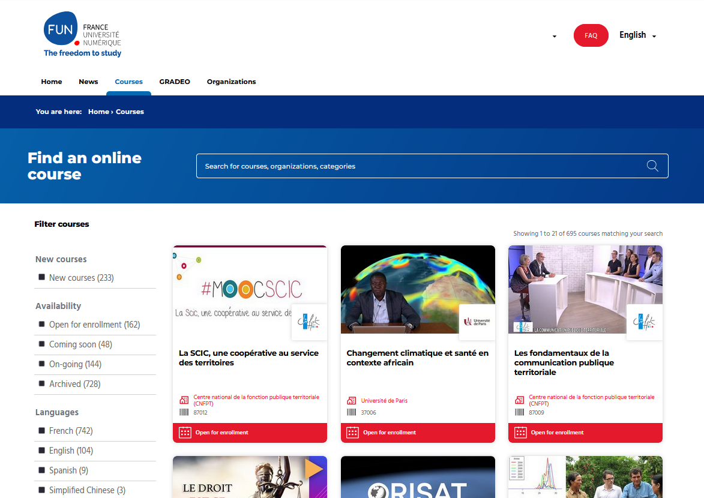Screen dimensions: 704x498
Task: Click the Université de Paris organization link
Action: [x=384, y=401]
